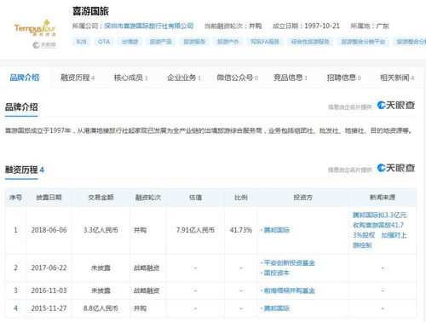Click the 新闻来源 column header
The image size is (426, 322).
(383, 198)
